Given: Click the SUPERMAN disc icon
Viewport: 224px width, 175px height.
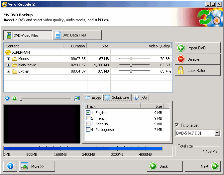Looking at the screenshot, I should [x=8, y=52].
